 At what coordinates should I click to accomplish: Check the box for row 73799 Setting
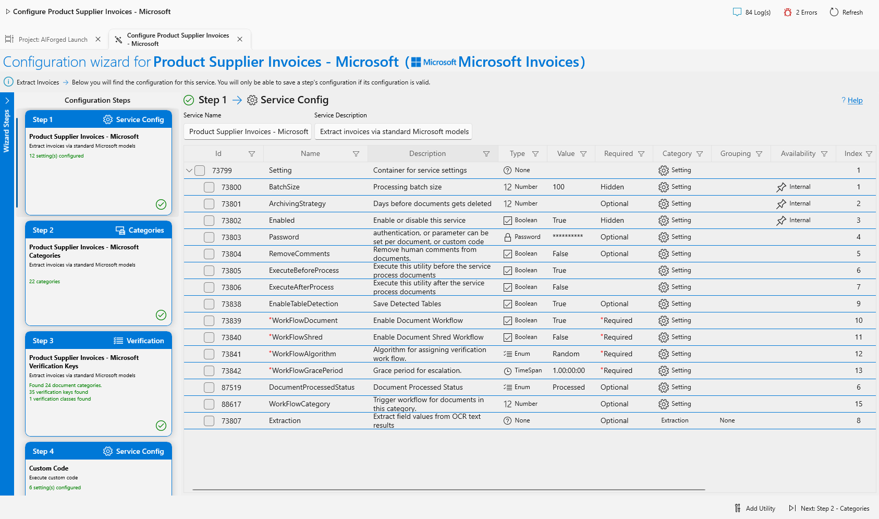pyautogui.click(x=200, y=171)
